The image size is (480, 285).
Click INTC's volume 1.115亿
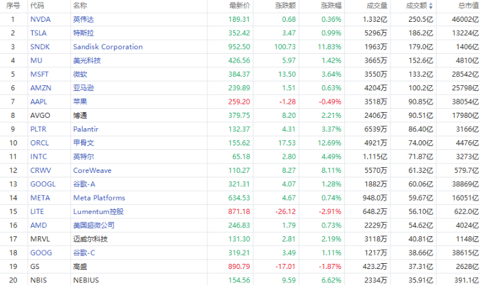pyautogui.click(x=375, y=157)
